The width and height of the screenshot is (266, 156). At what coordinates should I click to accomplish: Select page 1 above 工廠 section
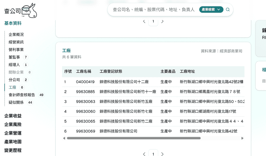tap(153, 21)
